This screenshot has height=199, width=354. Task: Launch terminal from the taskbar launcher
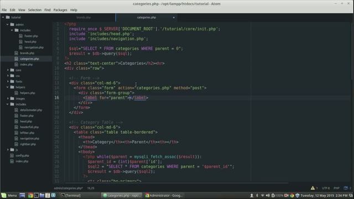(36, 195)
